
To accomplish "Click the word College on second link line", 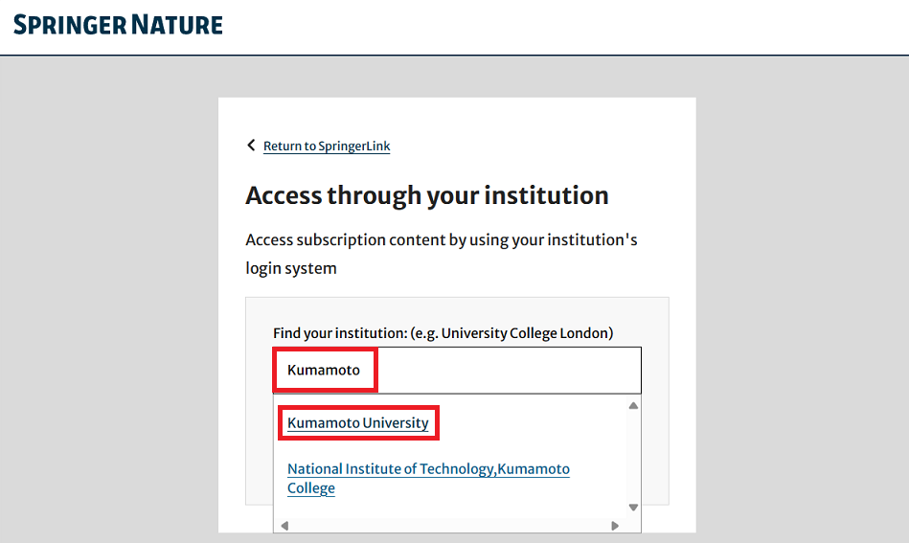I will [x=311, y=488].
